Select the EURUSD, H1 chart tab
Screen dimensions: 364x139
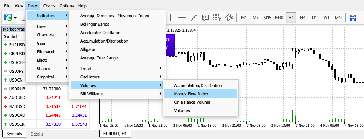click(115, 134)
